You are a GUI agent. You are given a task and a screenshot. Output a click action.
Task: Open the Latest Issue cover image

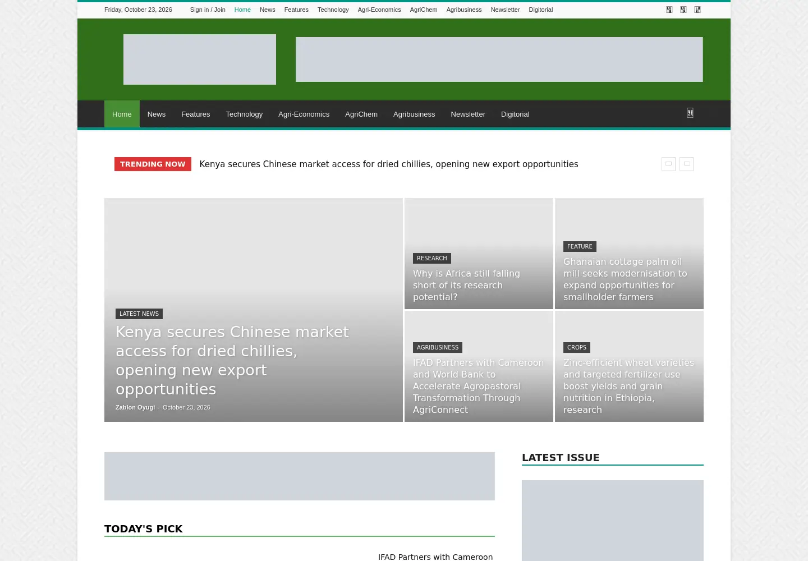coord(613,521)
